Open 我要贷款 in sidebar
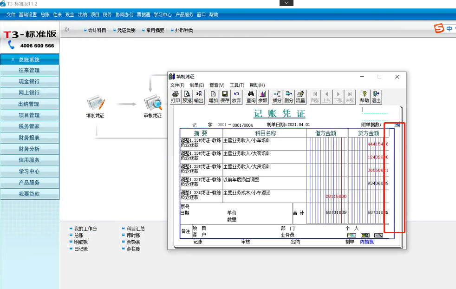Image resolution: width=456 pixels, height=289 pixels. pos(30,194)
